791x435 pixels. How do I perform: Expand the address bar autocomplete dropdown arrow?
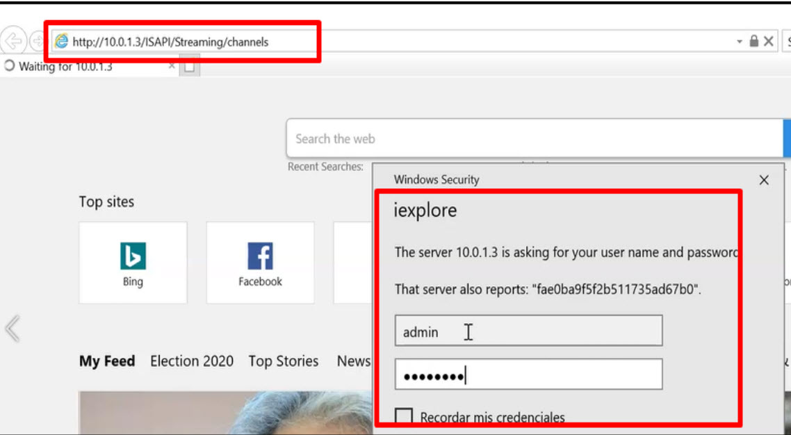(x=740, y=42)
